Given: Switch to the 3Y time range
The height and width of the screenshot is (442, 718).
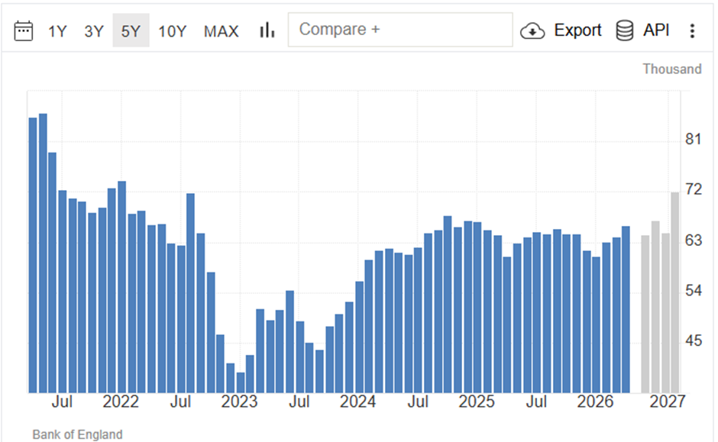Looking at the screenshot, I should tap(94, 31).
